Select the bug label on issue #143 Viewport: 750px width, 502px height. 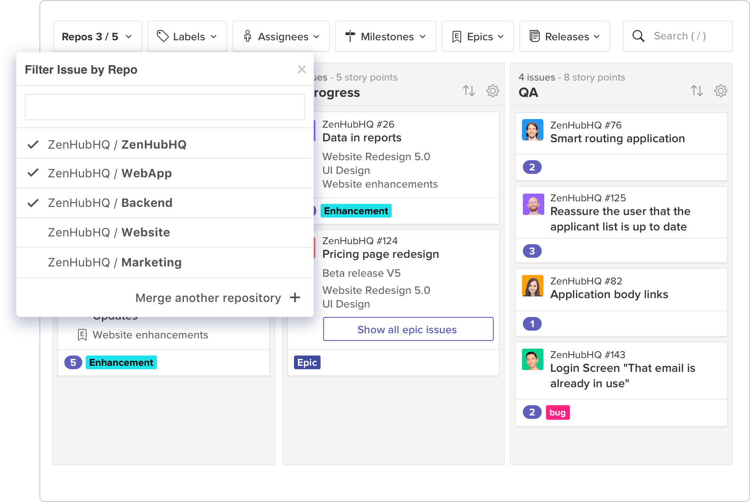(558, 412)
